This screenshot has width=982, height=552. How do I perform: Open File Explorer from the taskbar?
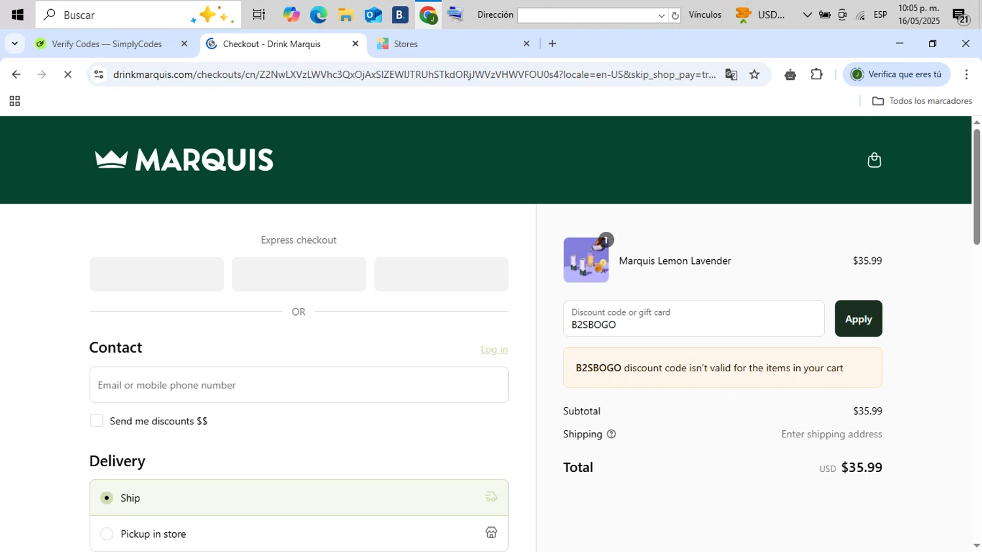(346, 14)
